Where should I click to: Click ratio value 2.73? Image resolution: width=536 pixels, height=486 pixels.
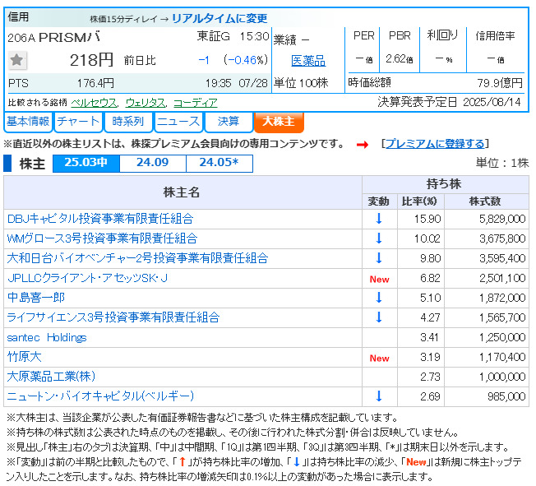[x=431, y=377]
